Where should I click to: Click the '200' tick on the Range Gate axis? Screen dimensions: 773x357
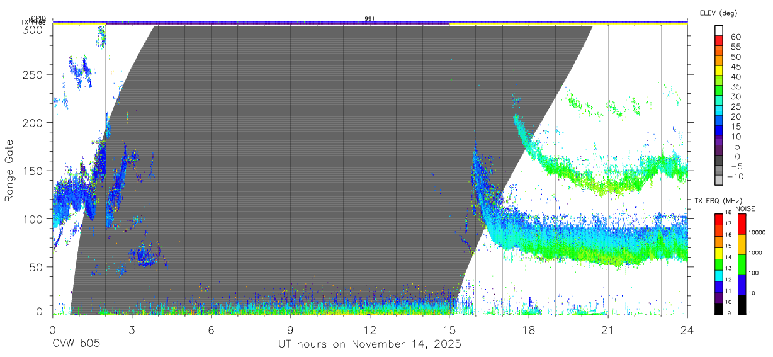point(33,123)
